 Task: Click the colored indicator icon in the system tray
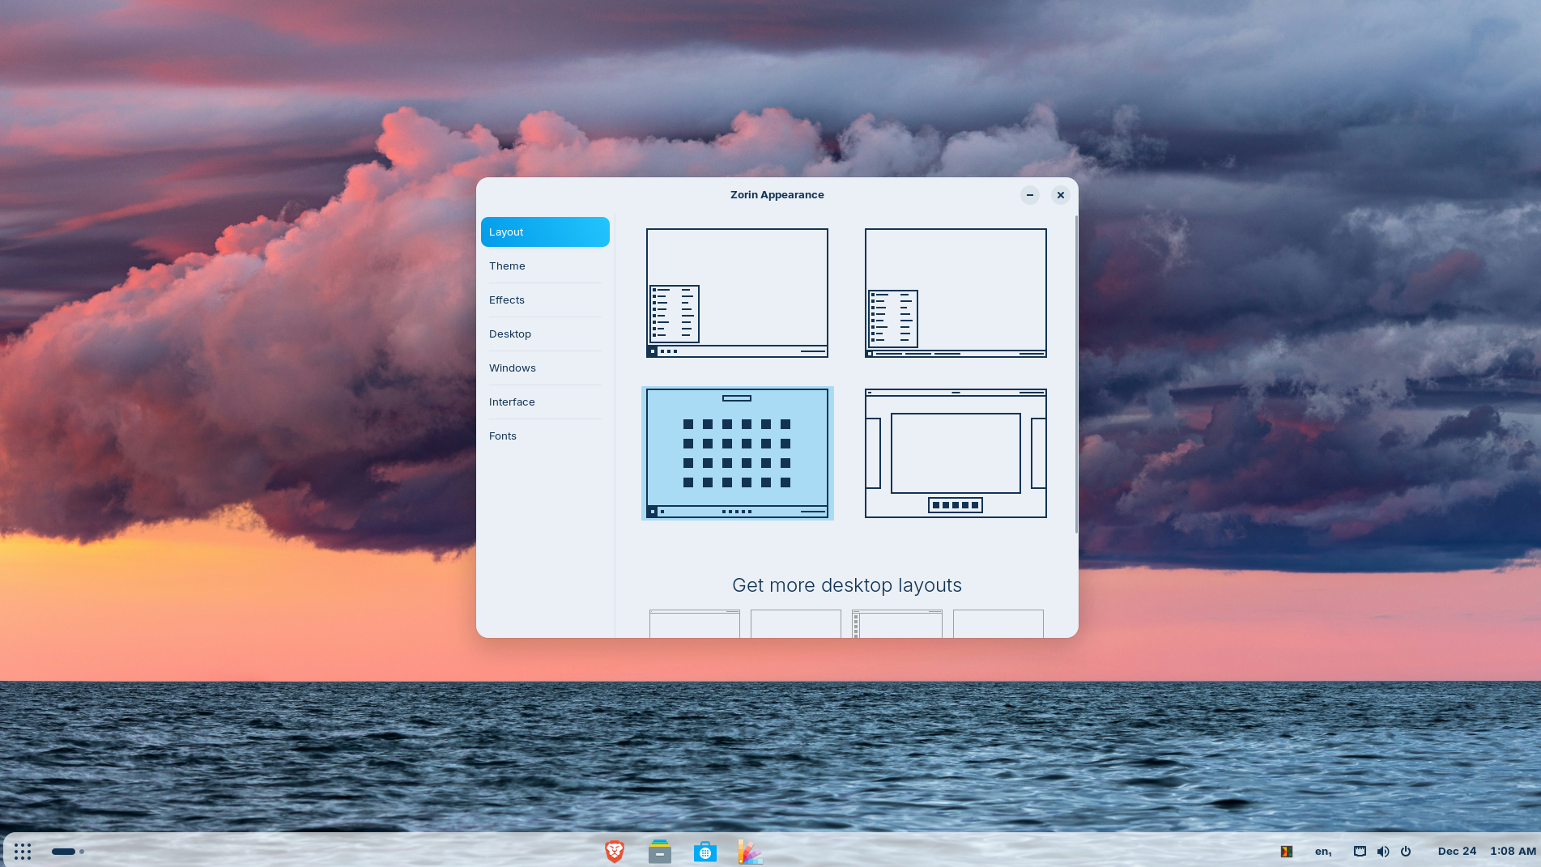[x=1286, y=851]
